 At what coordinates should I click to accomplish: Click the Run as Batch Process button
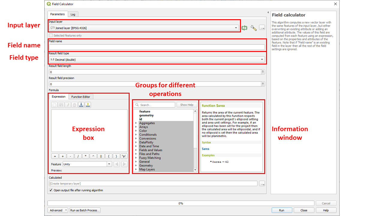pos(85,210)
